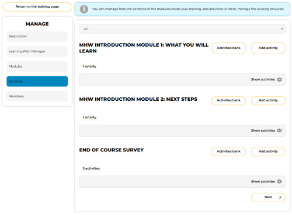Open Learning Path Manager
Screen dimensions: 292x215
pyautogui.click(x=37, y=51)
